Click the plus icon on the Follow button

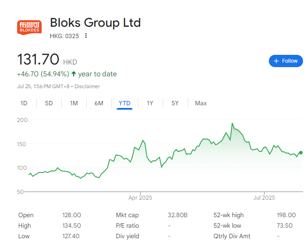[276, 61]
